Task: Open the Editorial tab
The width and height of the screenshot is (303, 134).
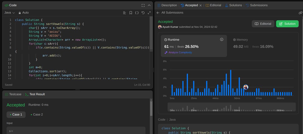Action: tap(213, 5)
